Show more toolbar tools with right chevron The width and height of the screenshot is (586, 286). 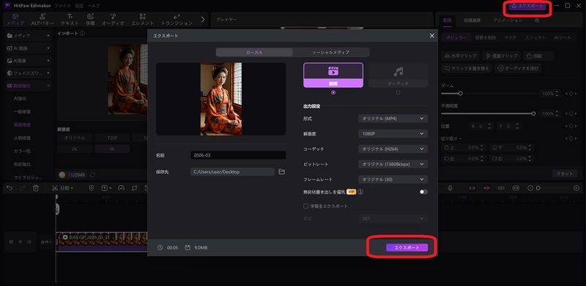pyautogui.click(x=203, y=20)
